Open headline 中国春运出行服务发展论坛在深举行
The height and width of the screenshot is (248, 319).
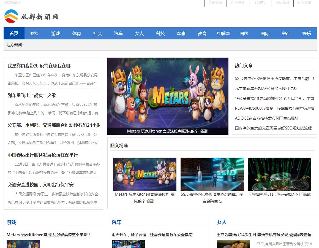click(x=43, y=155)
